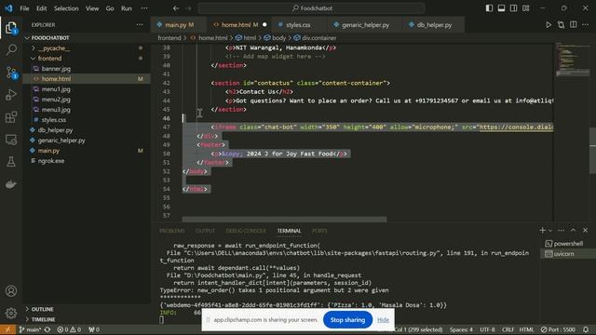This screenshot has height=335, width=596.
Task: Click the Foodchatbot command center search box
Action: click(x=311, y=8)
